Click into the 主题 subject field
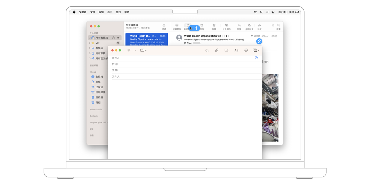 click(188, 70)
